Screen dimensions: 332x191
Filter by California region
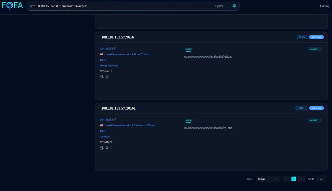point(139,125)
